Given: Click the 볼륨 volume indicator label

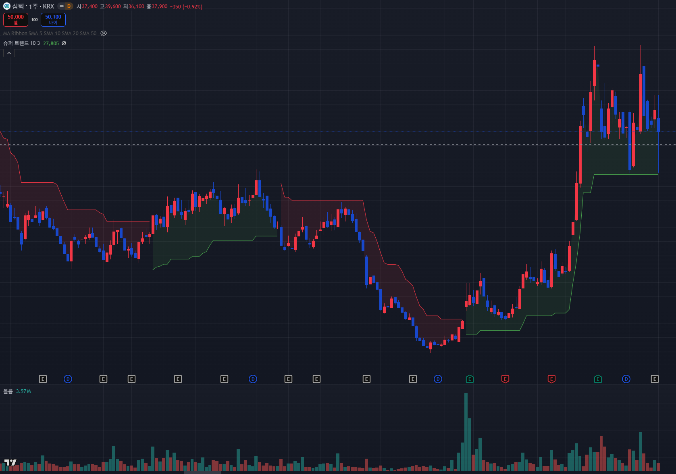Looking at the screenshot, I should (8, 391).
